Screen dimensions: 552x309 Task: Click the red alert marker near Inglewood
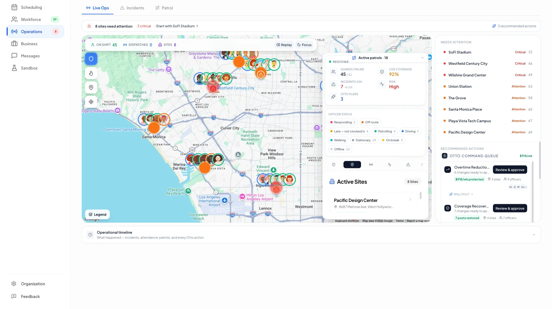pos(276,190)
